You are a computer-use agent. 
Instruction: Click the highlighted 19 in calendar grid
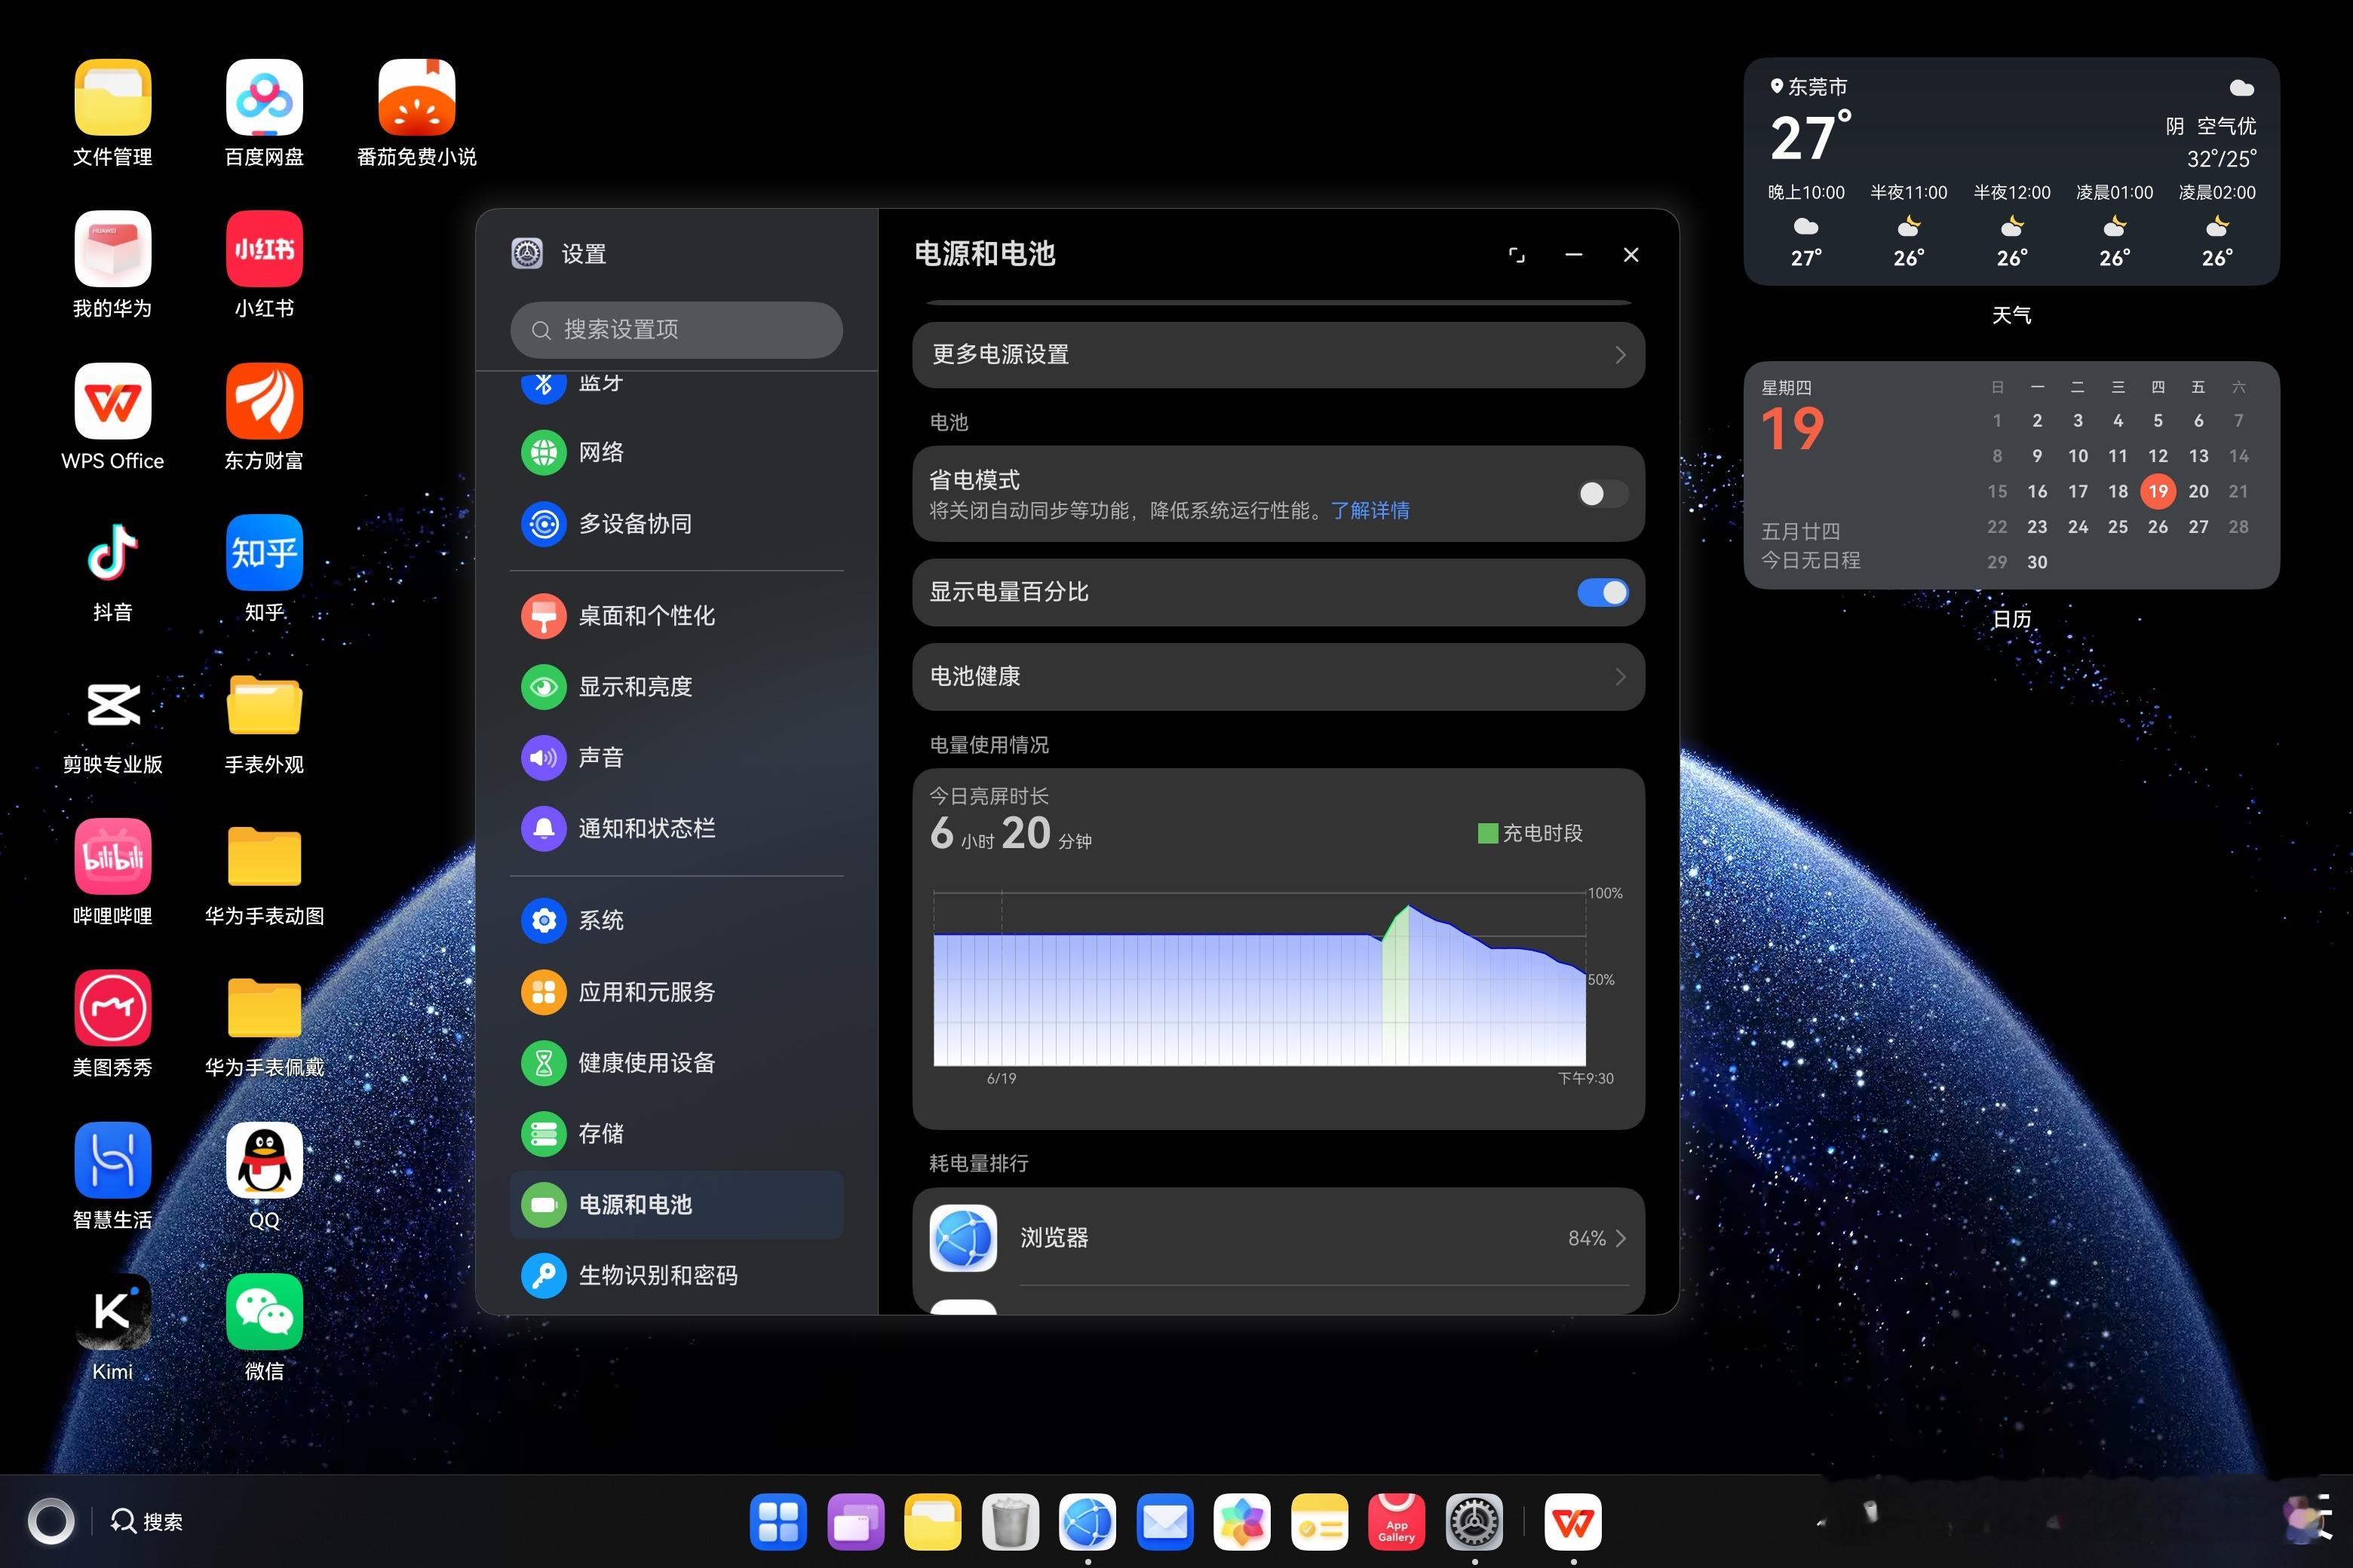click(x=2158, y=491)
